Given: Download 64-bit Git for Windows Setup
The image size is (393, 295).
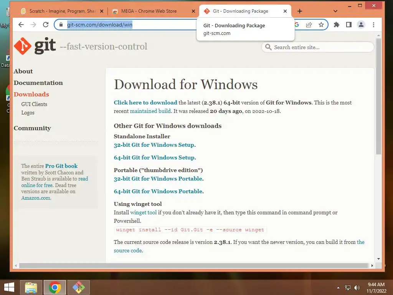Looking at the screenshot, I should [154, 157].
